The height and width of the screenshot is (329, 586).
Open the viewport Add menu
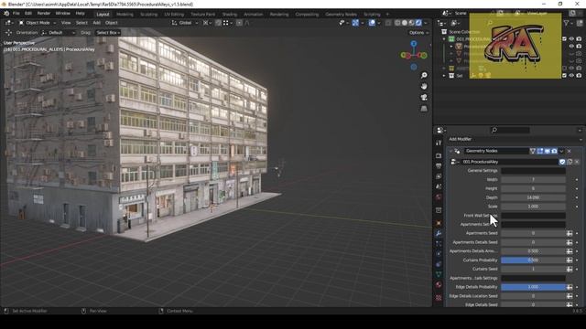point(96,23)
